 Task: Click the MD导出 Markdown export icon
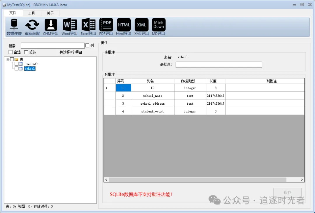pyautogui.click(x=158, y=27)
